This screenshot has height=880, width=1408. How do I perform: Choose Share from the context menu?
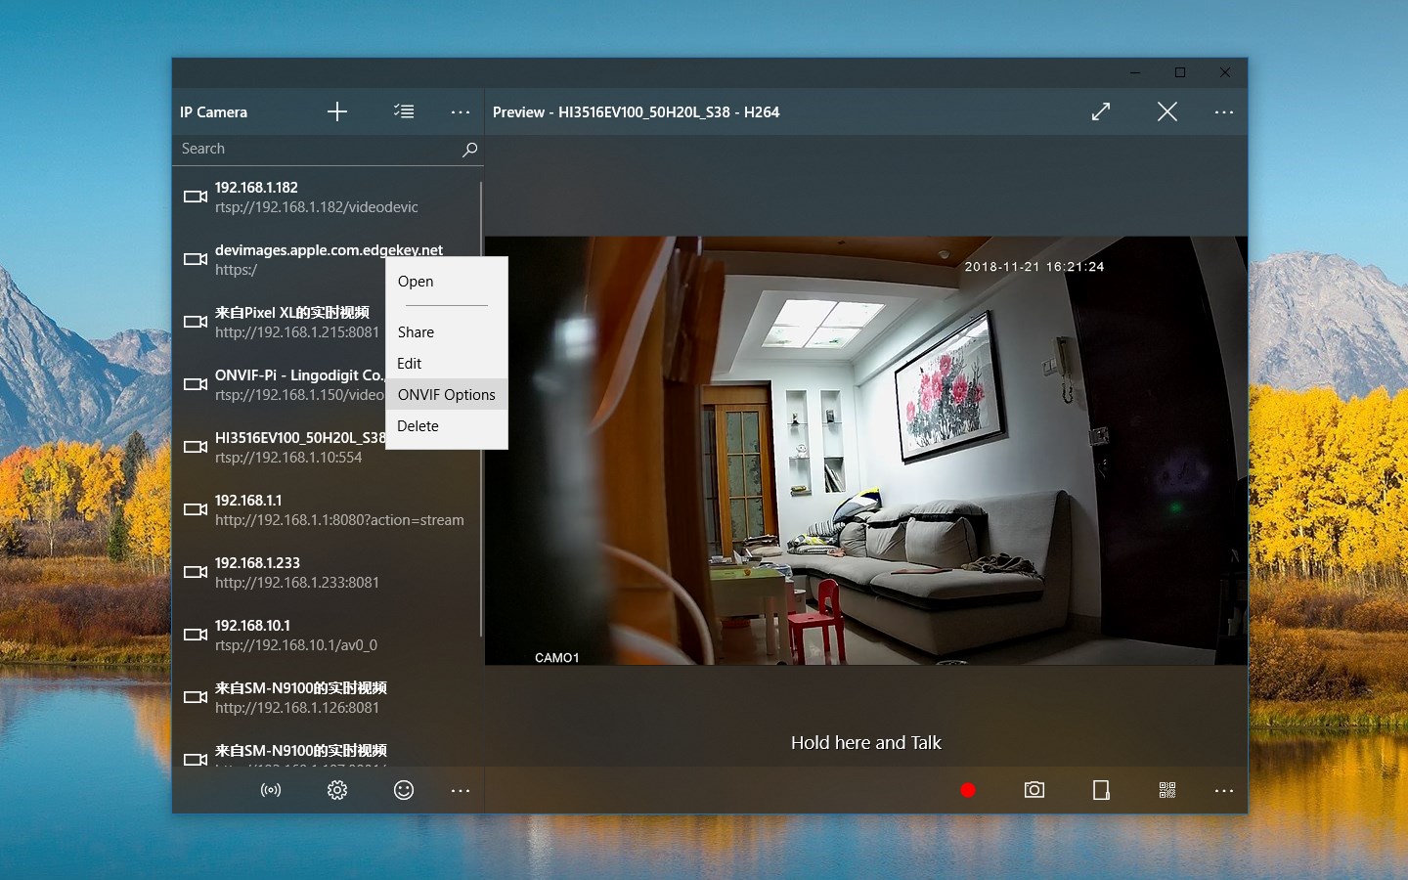(415, 331)
